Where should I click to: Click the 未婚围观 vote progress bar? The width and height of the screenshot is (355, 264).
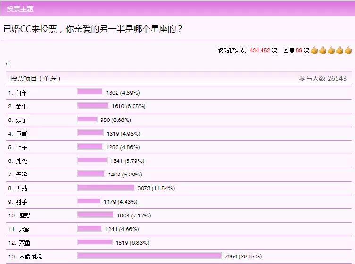[149, 256]
